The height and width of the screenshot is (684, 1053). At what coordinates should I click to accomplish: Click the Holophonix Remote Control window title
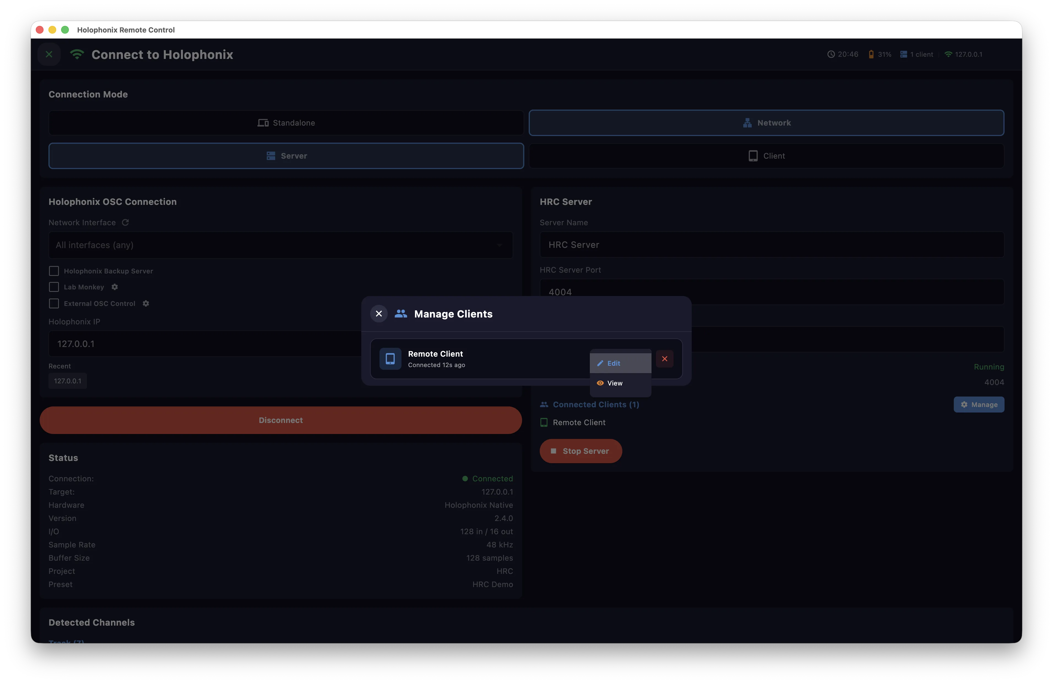(x=126, y=30)
